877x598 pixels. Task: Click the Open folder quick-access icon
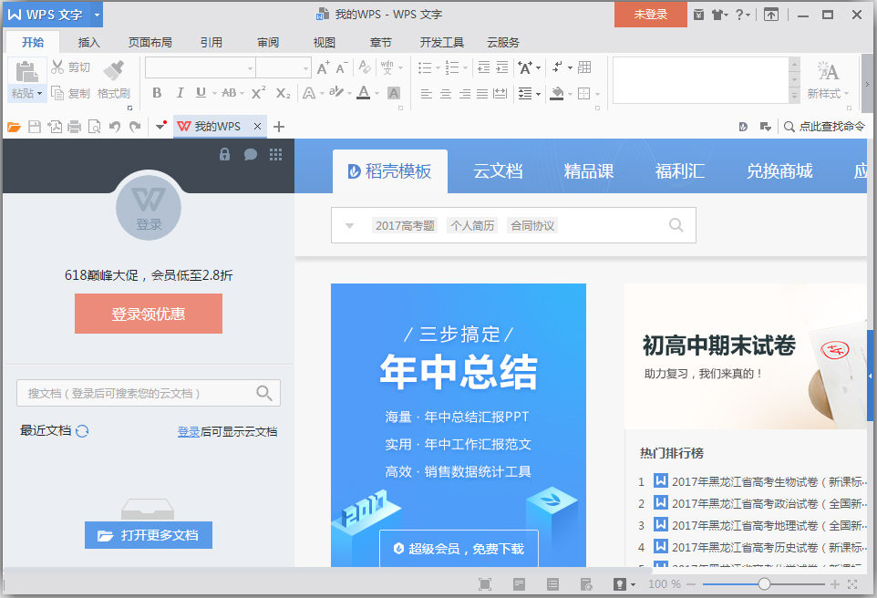click(x=14, y=127)
